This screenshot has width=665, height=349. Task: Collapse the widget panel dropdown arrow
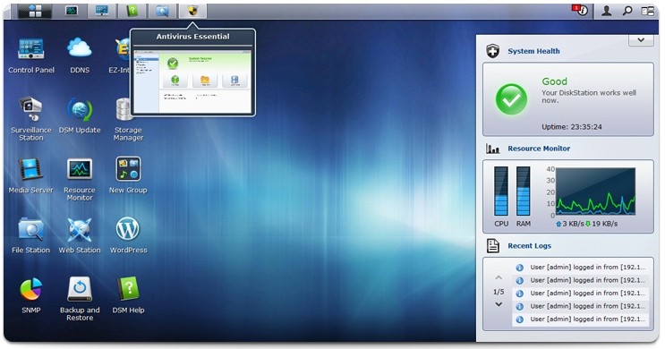pyautogui.click(x=641, y=40)
